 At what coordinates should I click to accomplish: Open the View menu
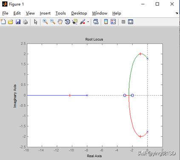pyautogui.click(x=30, y=13)
